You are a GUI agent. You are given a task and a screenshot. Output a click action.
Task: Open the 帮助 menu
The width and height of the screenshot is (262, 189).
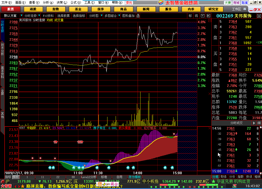(117, 3)
